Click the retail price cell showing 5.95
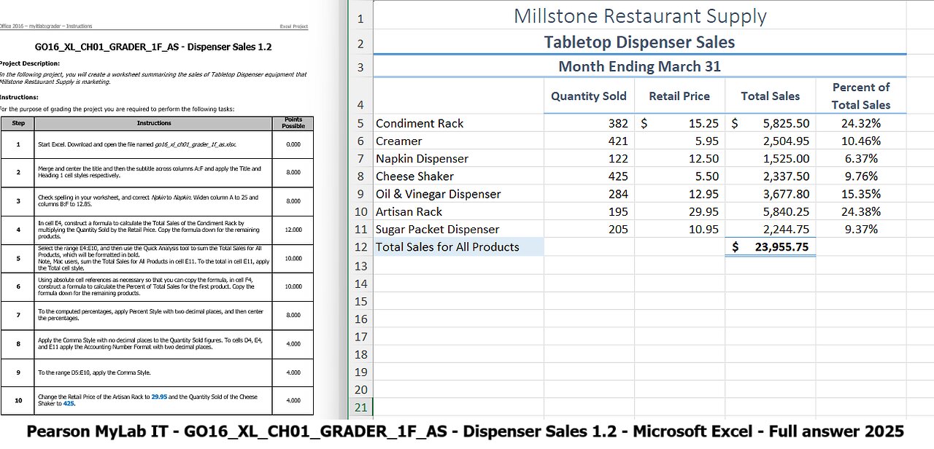The width and height of the screenshot is (934, 449). point(679,141)
